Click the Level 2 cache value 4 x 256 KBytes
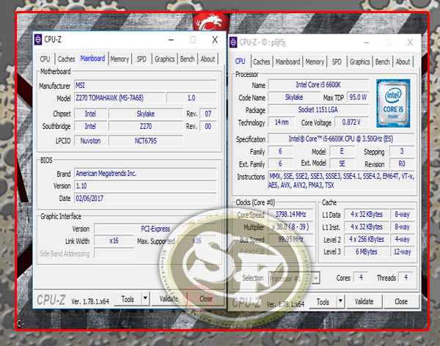 [x=367, y=240]
